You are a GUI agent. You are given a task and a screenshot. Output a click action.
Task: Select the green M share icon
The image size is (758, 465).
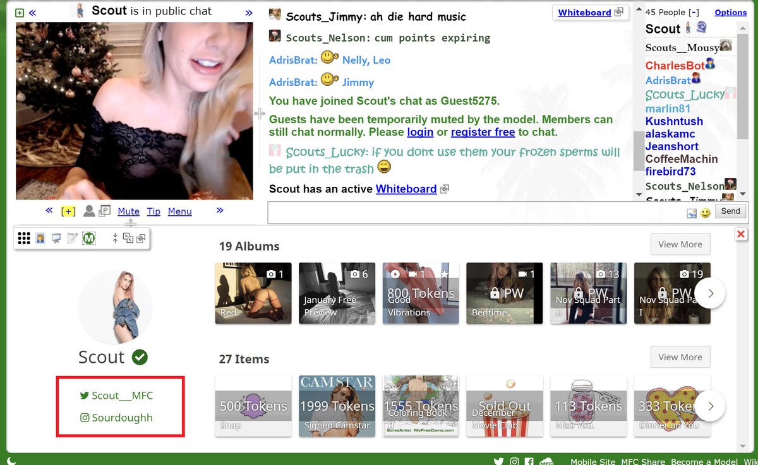click(x=89, y=238)
